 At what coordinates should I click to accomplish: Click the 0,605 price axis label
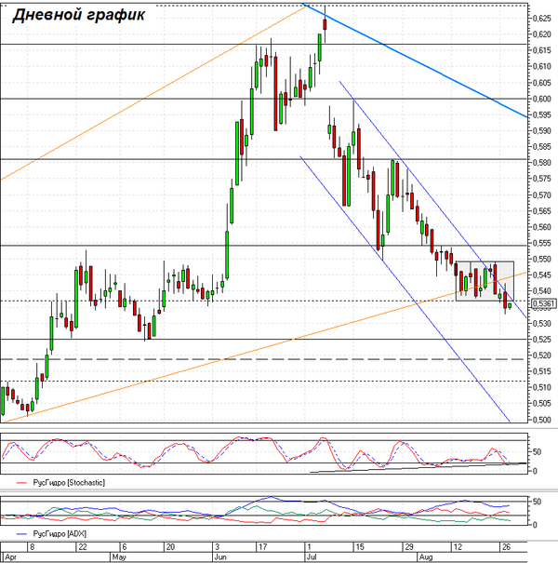click(x=541, y=83)
